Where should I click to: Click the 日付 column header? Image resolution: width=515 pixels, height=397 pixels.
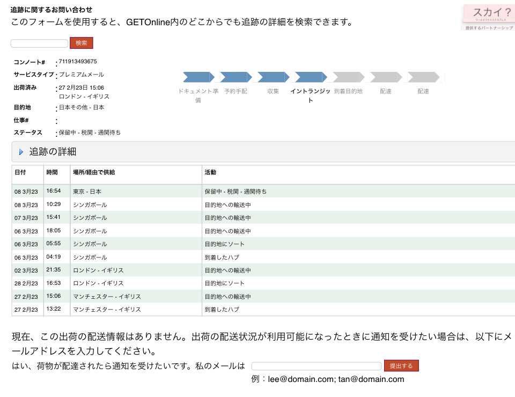pos(20,172)
